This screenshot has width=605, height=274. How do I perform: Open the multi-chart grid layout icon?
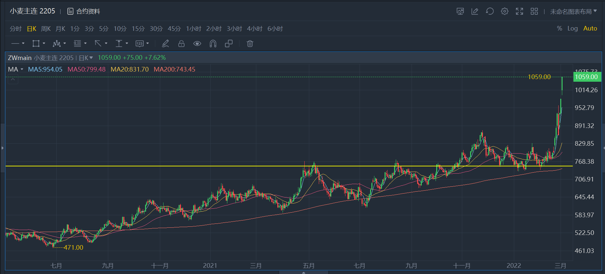534,11
